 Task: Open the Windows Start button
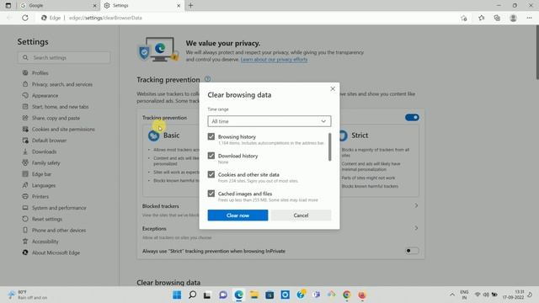click(x=177, y=295)
